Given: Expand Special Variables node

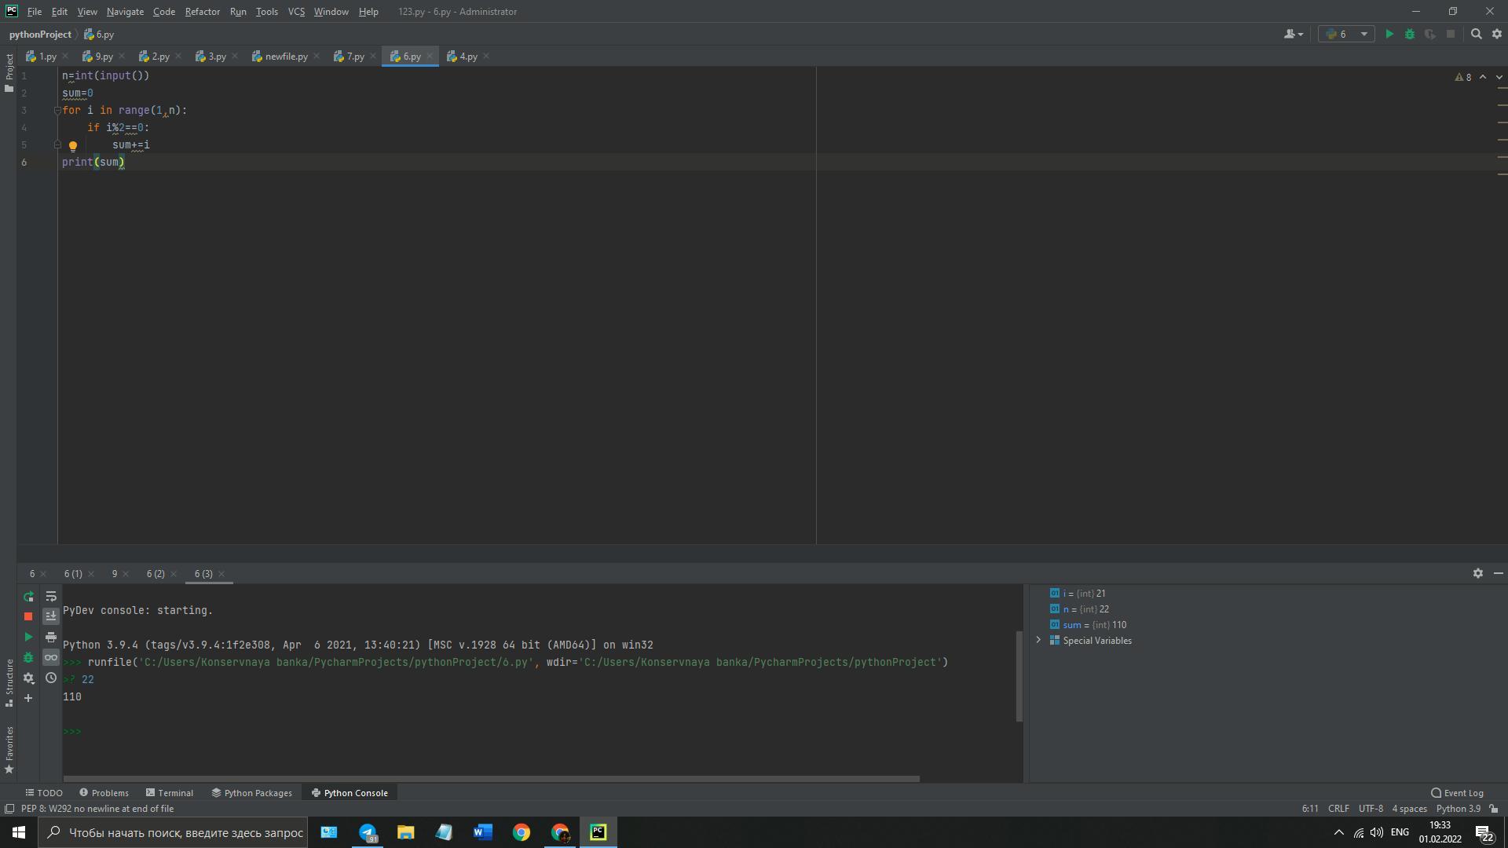Looking at the screenshot, I should coord(1038,641).
